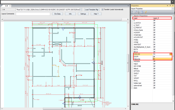Screen dimensions: 175x110
Task: Select the INF-SYMB layer row
Action: coord(152,66)
